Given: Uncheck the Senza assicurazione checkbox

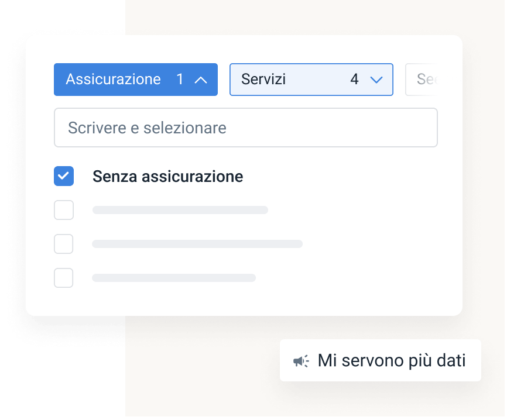Looking at the screenshot, I should tap(64, 176).
